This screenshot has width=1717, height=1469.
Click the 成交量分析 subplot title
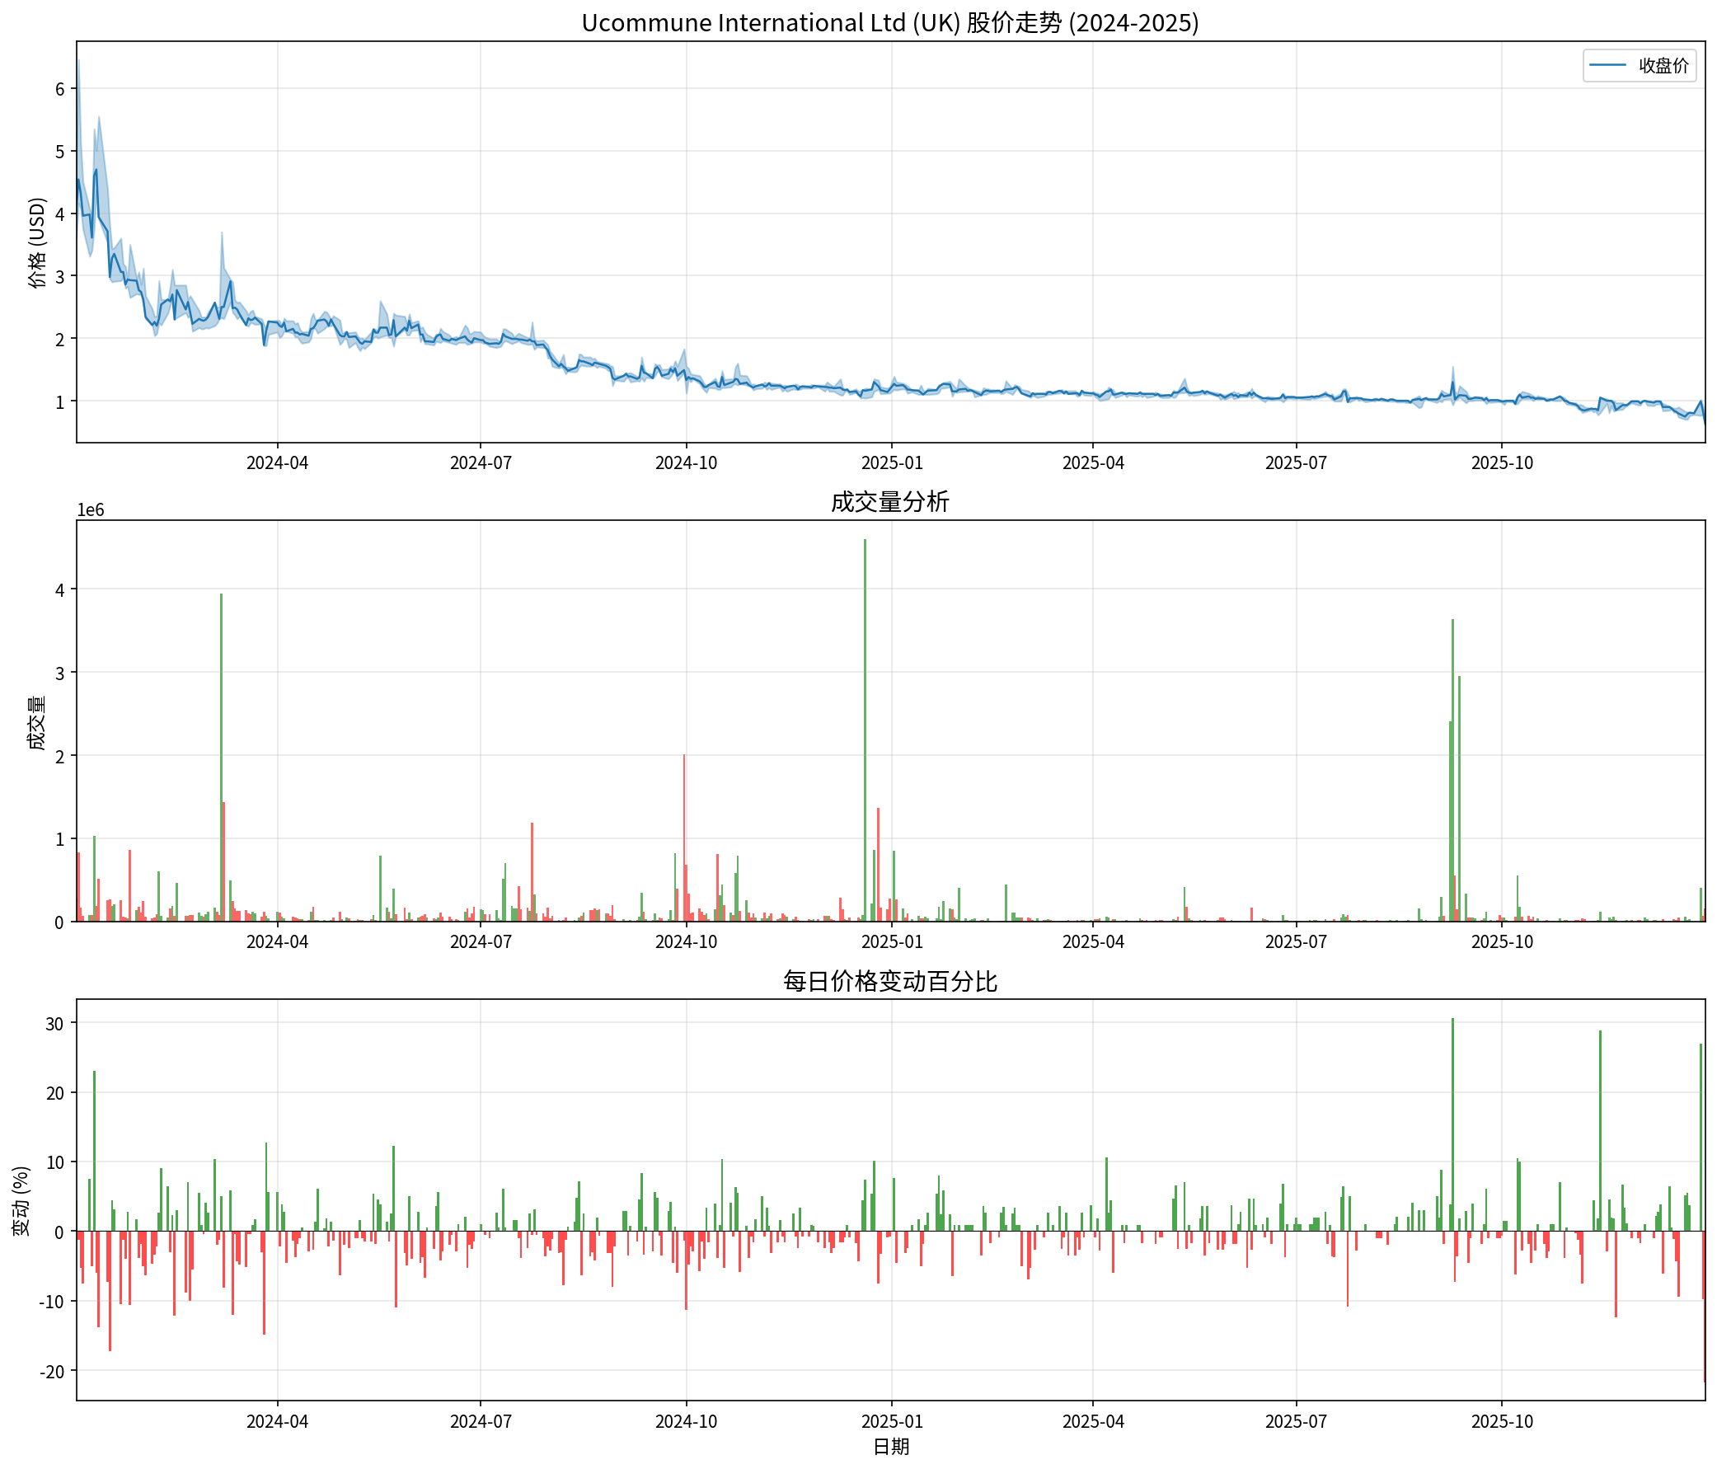tap(890, 502)
